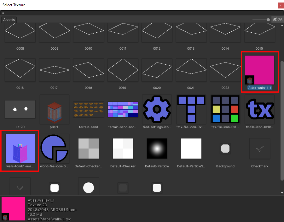Viewport: 284px width, 222px height.
Task: Select the tsx-file icon texture
Action: (225, 109)
